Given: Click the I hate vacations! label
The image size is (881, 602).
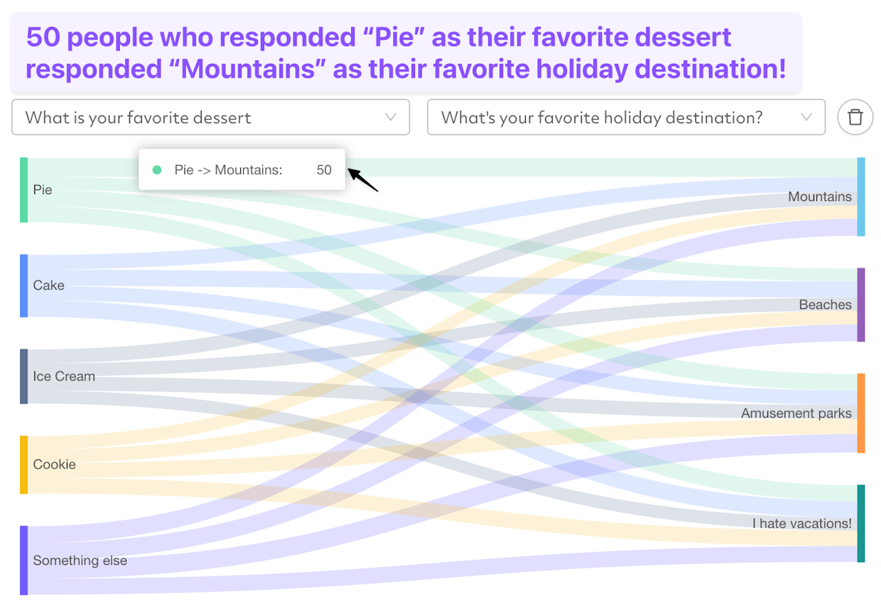Looking at the screenshot, I should [801, 524].
